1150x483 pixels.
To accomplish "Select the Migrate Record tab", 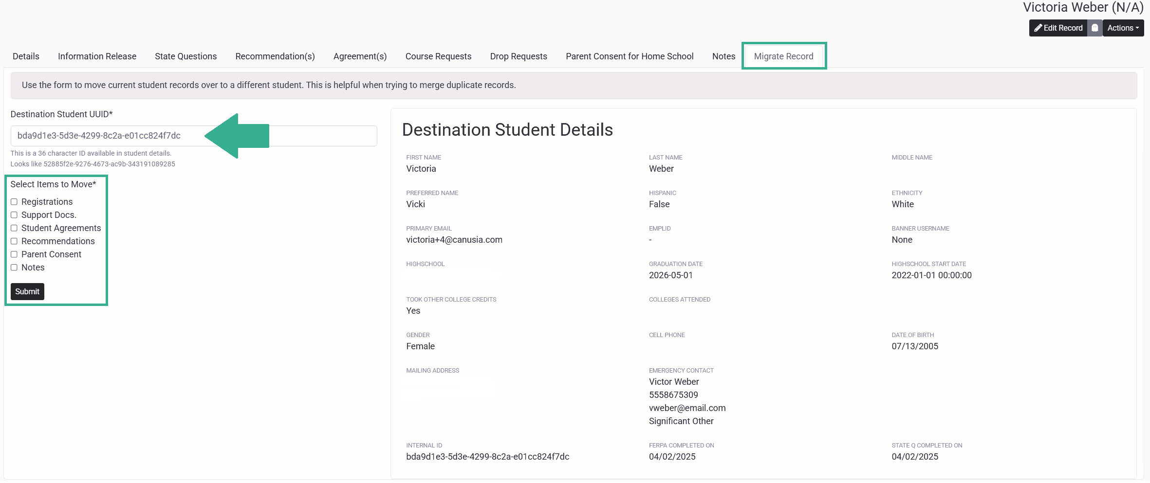I will pos(783,56).
